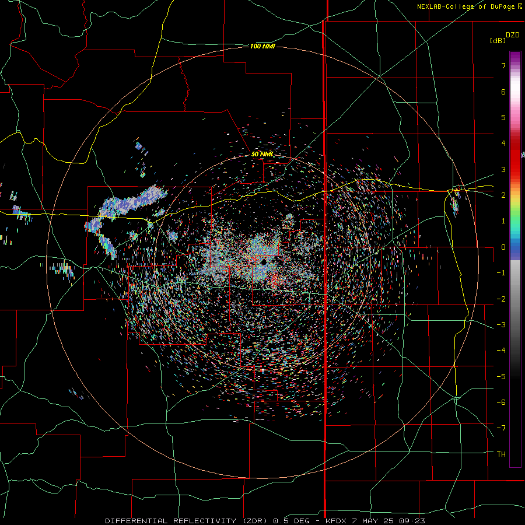Click the 3 value on the color scale
Image resolution: width=525 pixels, height=525 pixels.
[503, 169]
